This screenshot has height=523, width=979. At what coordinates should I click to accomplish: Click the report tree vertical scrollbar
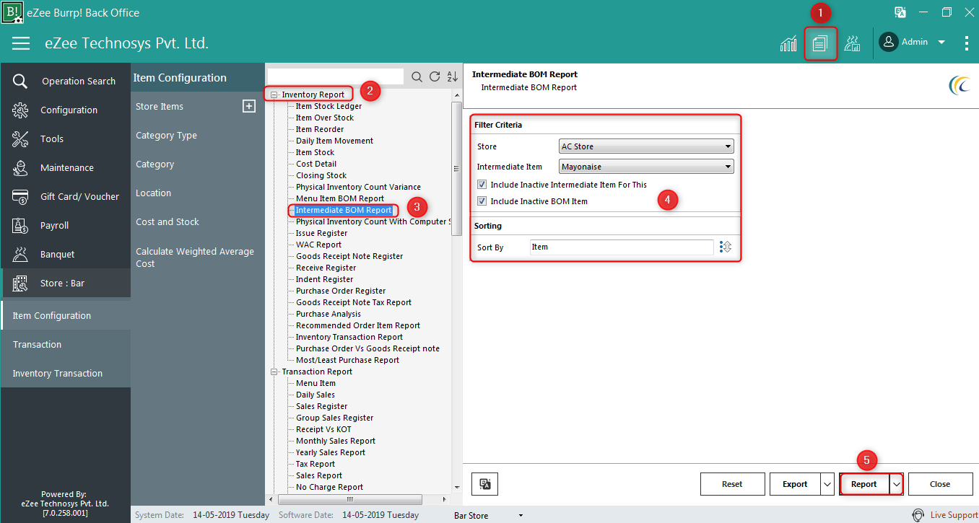(x=456, y=169)
